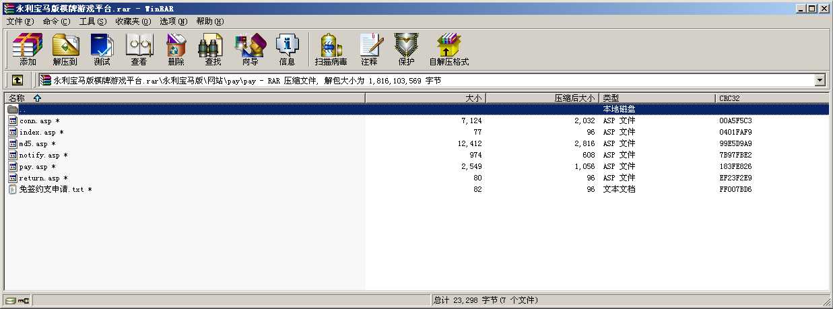Click CRC32 value 183FE826
Screen dimensions: 833x309
[735, 167]
